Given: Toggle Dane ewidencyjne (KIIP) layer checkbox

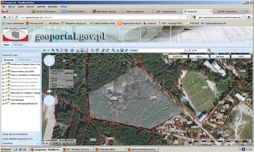Looking at the screenshot, I should 9,71.
